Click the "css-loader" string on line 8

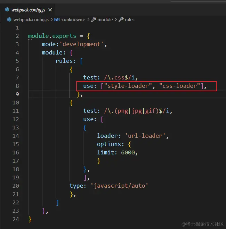click(180, 86)
